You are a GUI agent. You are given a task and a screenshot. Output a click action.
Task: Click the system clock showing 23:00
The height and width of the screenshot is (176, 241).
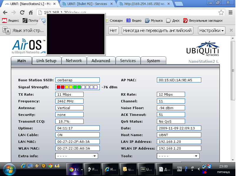223,166
